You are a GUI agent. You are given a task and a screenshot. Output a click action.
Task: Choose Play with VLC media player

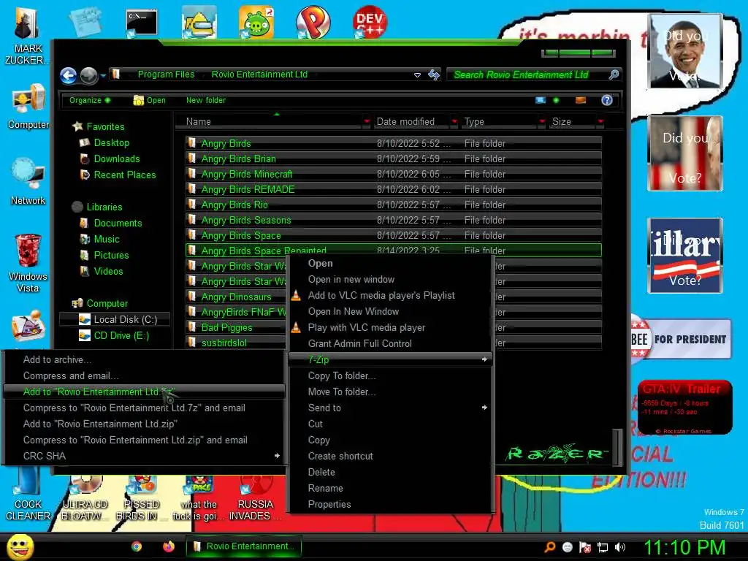tap(390, 328)
